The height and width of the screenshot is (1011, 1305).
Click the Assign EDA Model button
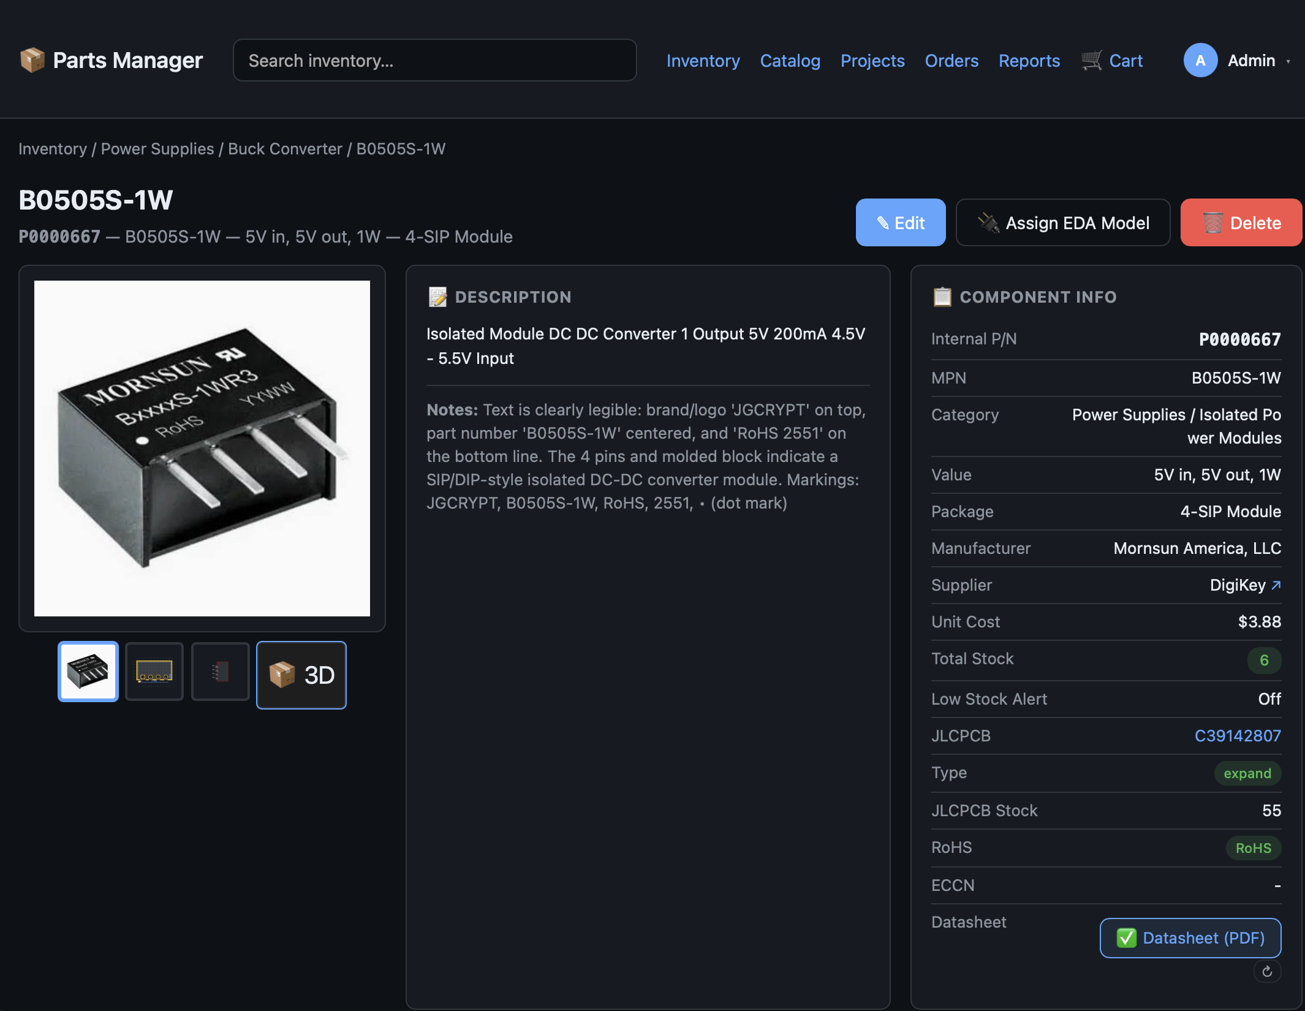tap(1062, 223)
